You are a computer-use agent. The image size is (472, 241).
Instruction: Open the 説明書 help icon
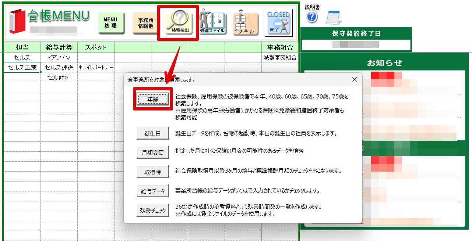(x=312, y=17)
